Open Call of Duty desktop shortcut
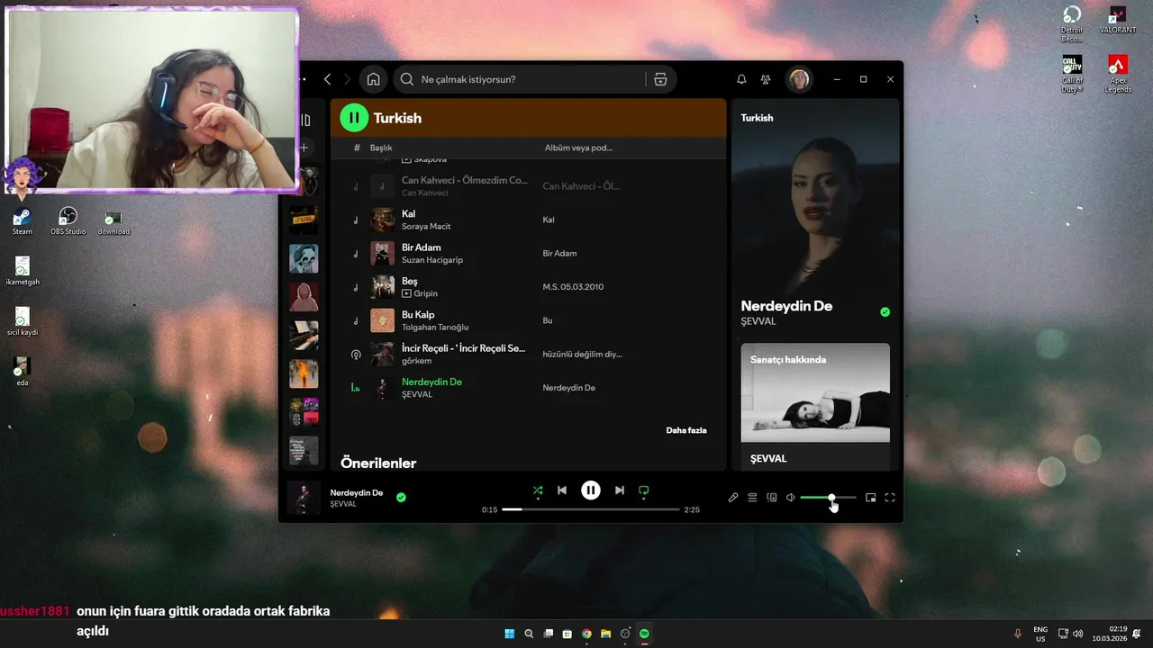 1072,75
